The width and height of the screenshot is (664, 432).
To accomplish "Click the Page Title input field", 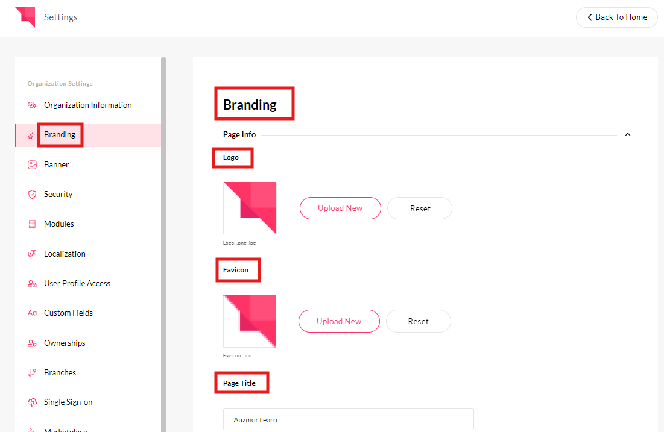I will tap(349, 419).
